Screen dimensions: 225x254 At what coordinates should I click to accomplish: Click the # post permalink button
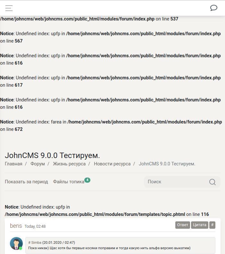coord(212,225)
